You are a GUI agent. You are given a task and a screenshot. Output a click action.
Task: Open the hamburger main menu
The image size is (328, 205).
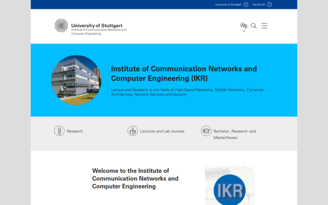(265, 26)
